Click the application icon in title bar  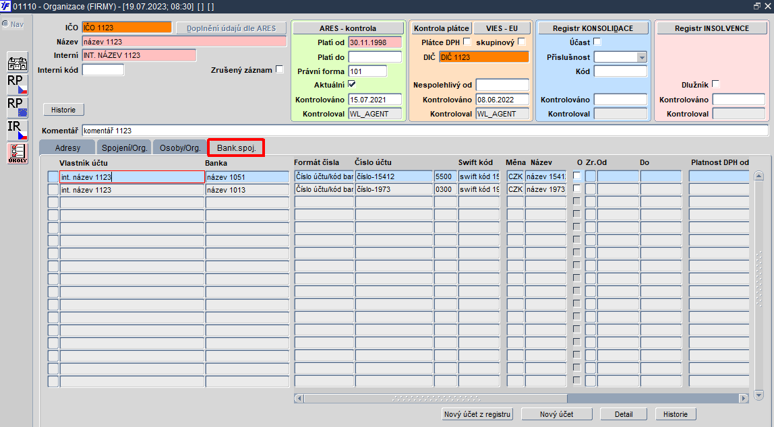coord(5,7)
